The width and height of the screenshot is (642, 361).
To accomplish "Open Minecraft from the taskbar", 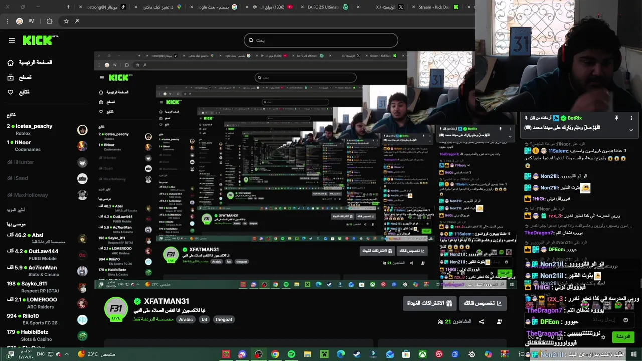I will (324, 354).
